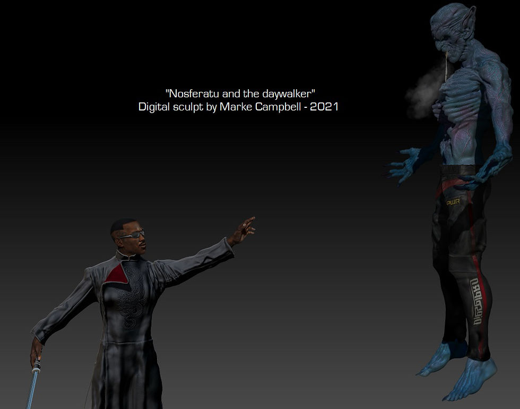Click the vertical white logo on the trouser leg
520x409 pixels.
pyautogui.click(x=476, y=302)
